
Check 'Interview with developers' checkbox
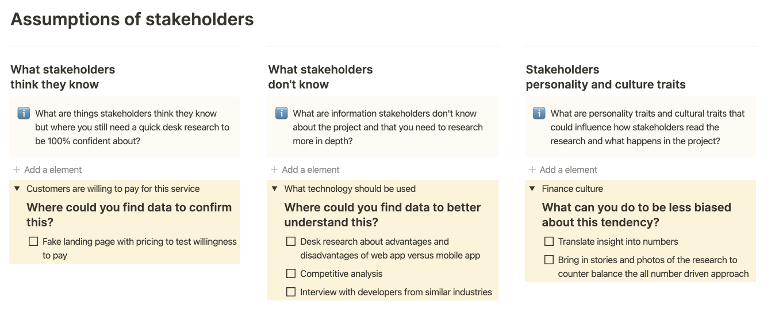point(291,292)
